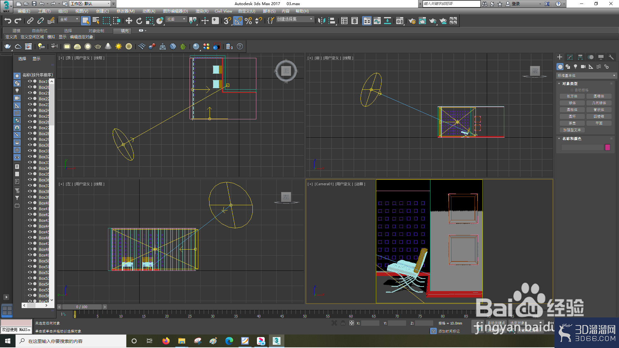
Task: Toggle the Percent Snap tool
Action: pyautogui.click(x=248, y=21)
